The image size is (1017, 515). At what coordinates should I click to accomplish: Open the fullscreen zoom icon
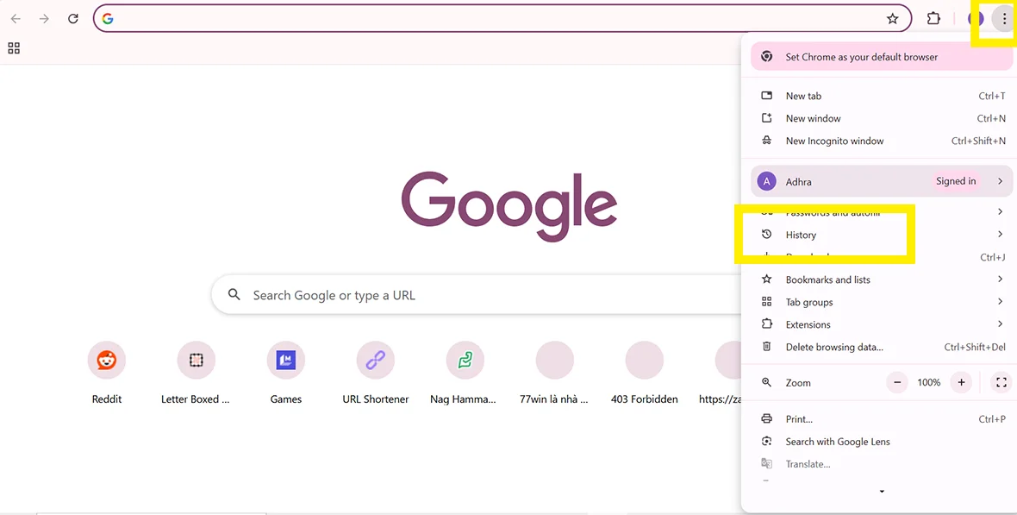[1001, 382]
